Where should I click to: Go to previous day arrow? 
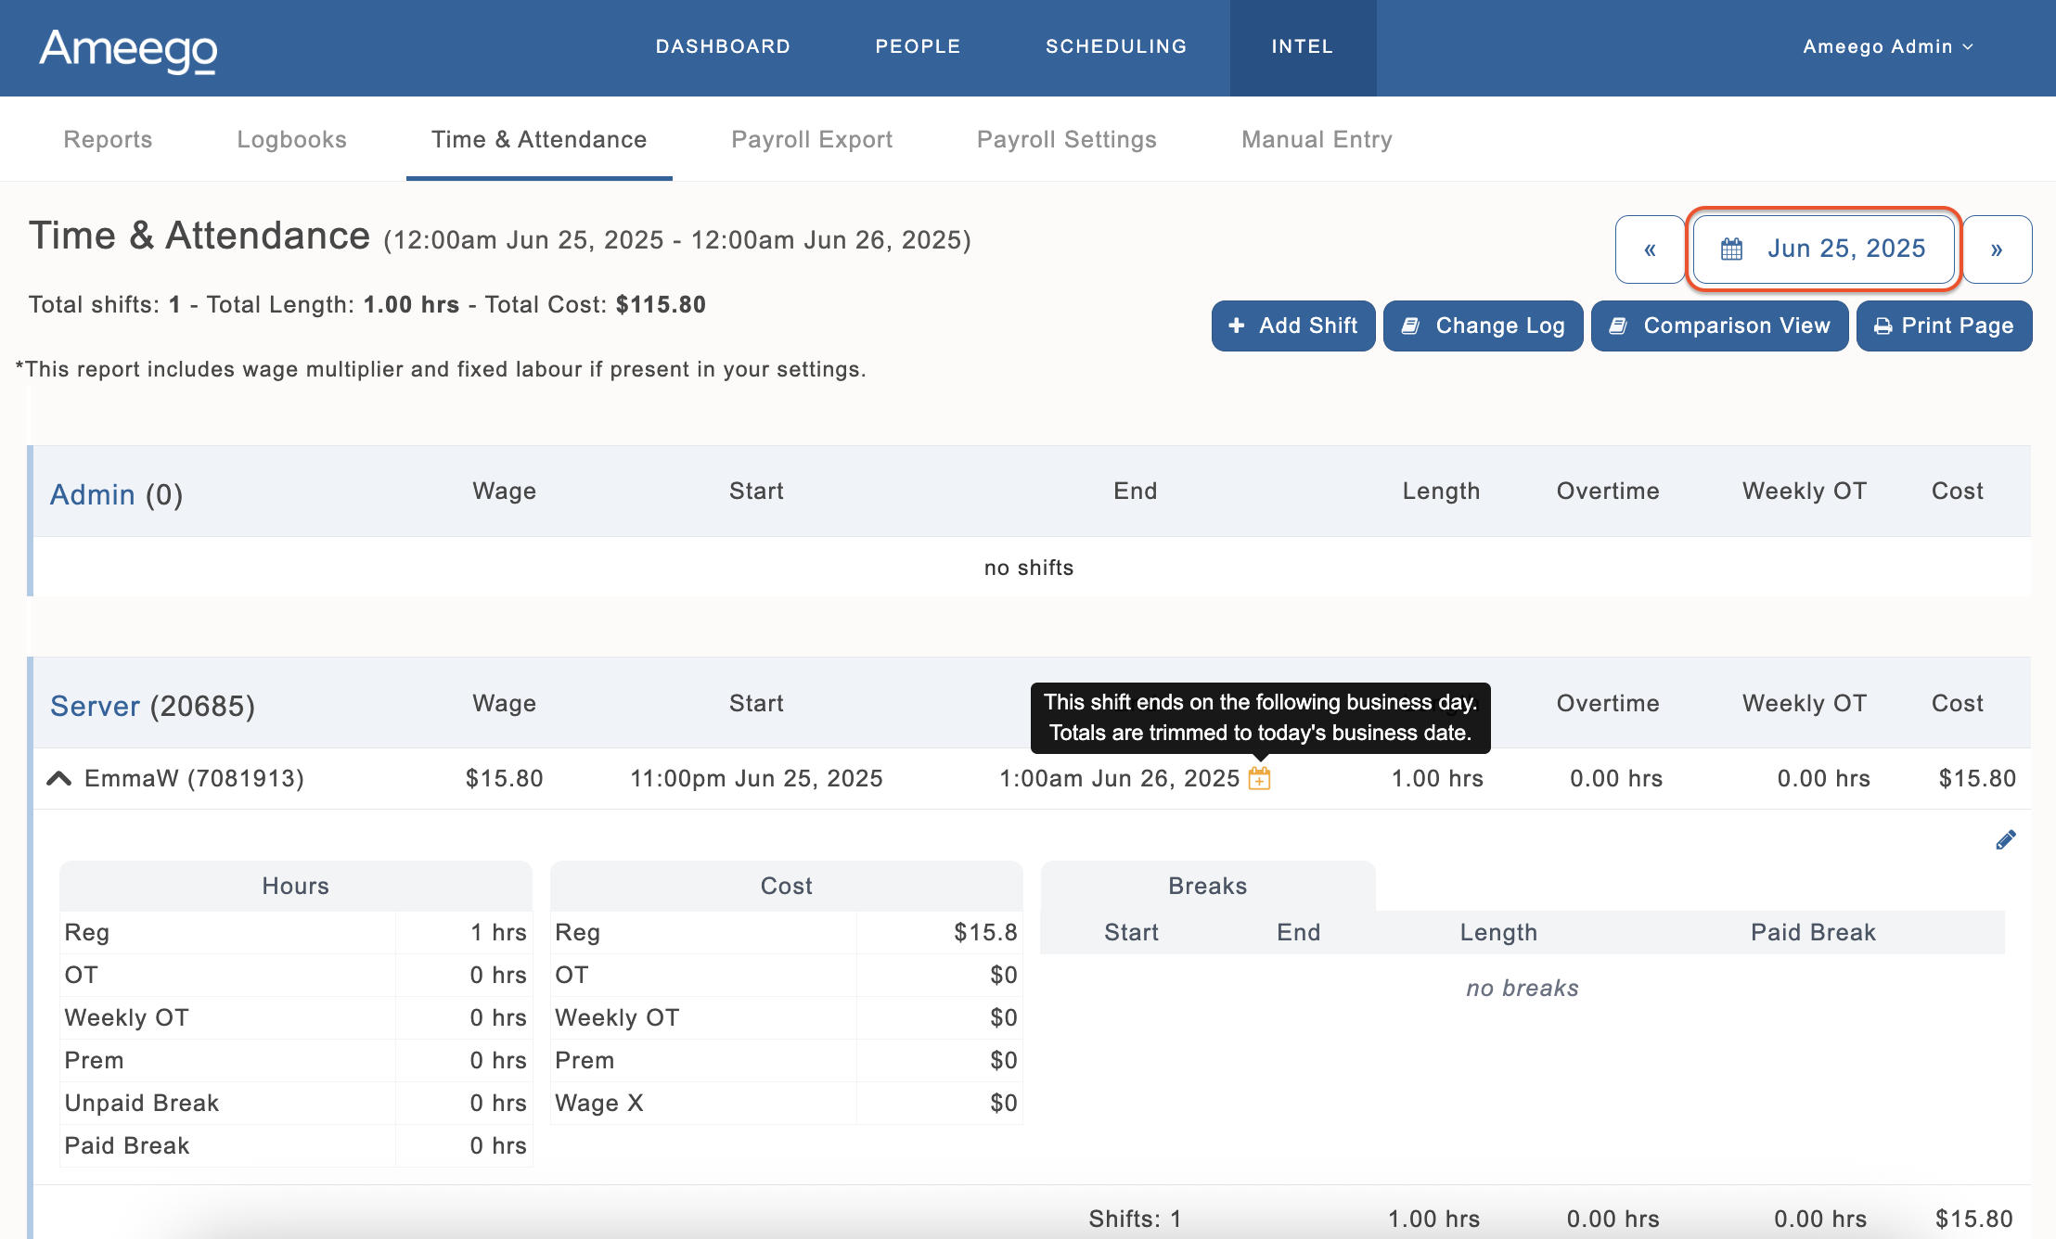pyautogui.click(x=1650, y=249)
